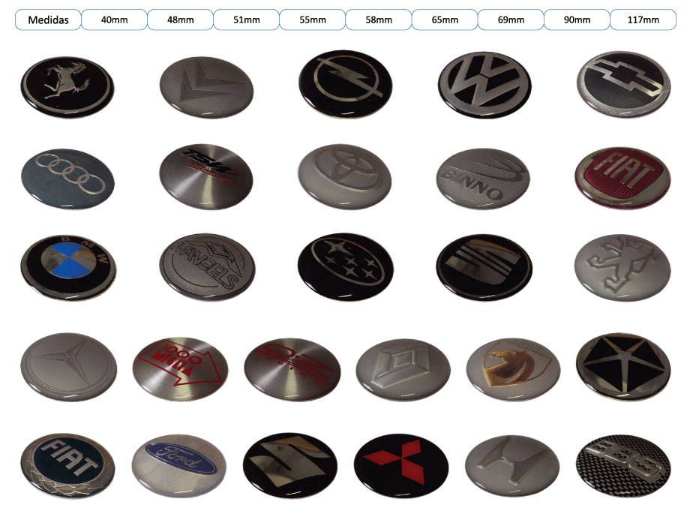Image resolution: width=690 pixels, height=505 pixels.
Task: Choose the 117mm size option
Action: pyautogui.click(x=643, y=20)
